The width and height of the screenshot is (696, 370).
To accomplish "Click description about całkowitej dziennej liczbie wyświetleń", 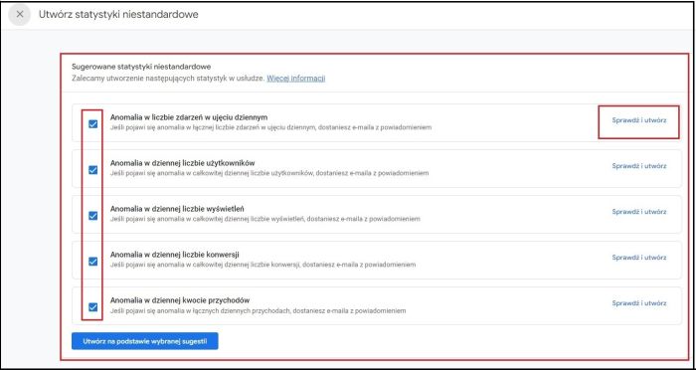I will tap(265, 219).
